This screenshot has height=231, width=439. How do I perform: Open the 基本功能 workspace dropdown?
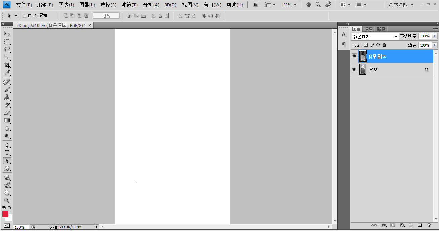point(401,5)
